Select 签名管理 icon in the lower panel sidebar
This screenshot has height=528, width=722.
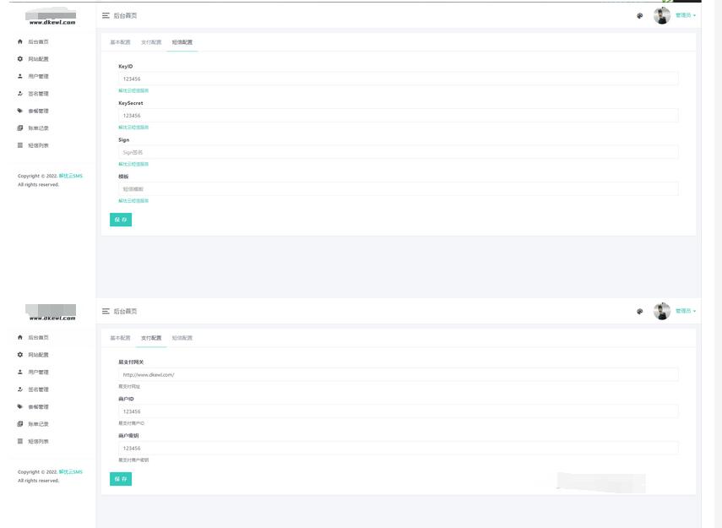[x=20, y=389]
